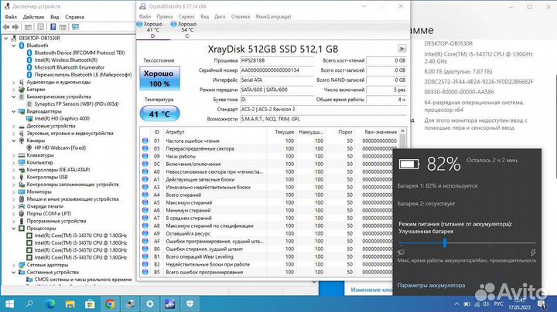Click the РУС language indicator
The width and height of the screenshot is (557, 312).
pos(498,304)
